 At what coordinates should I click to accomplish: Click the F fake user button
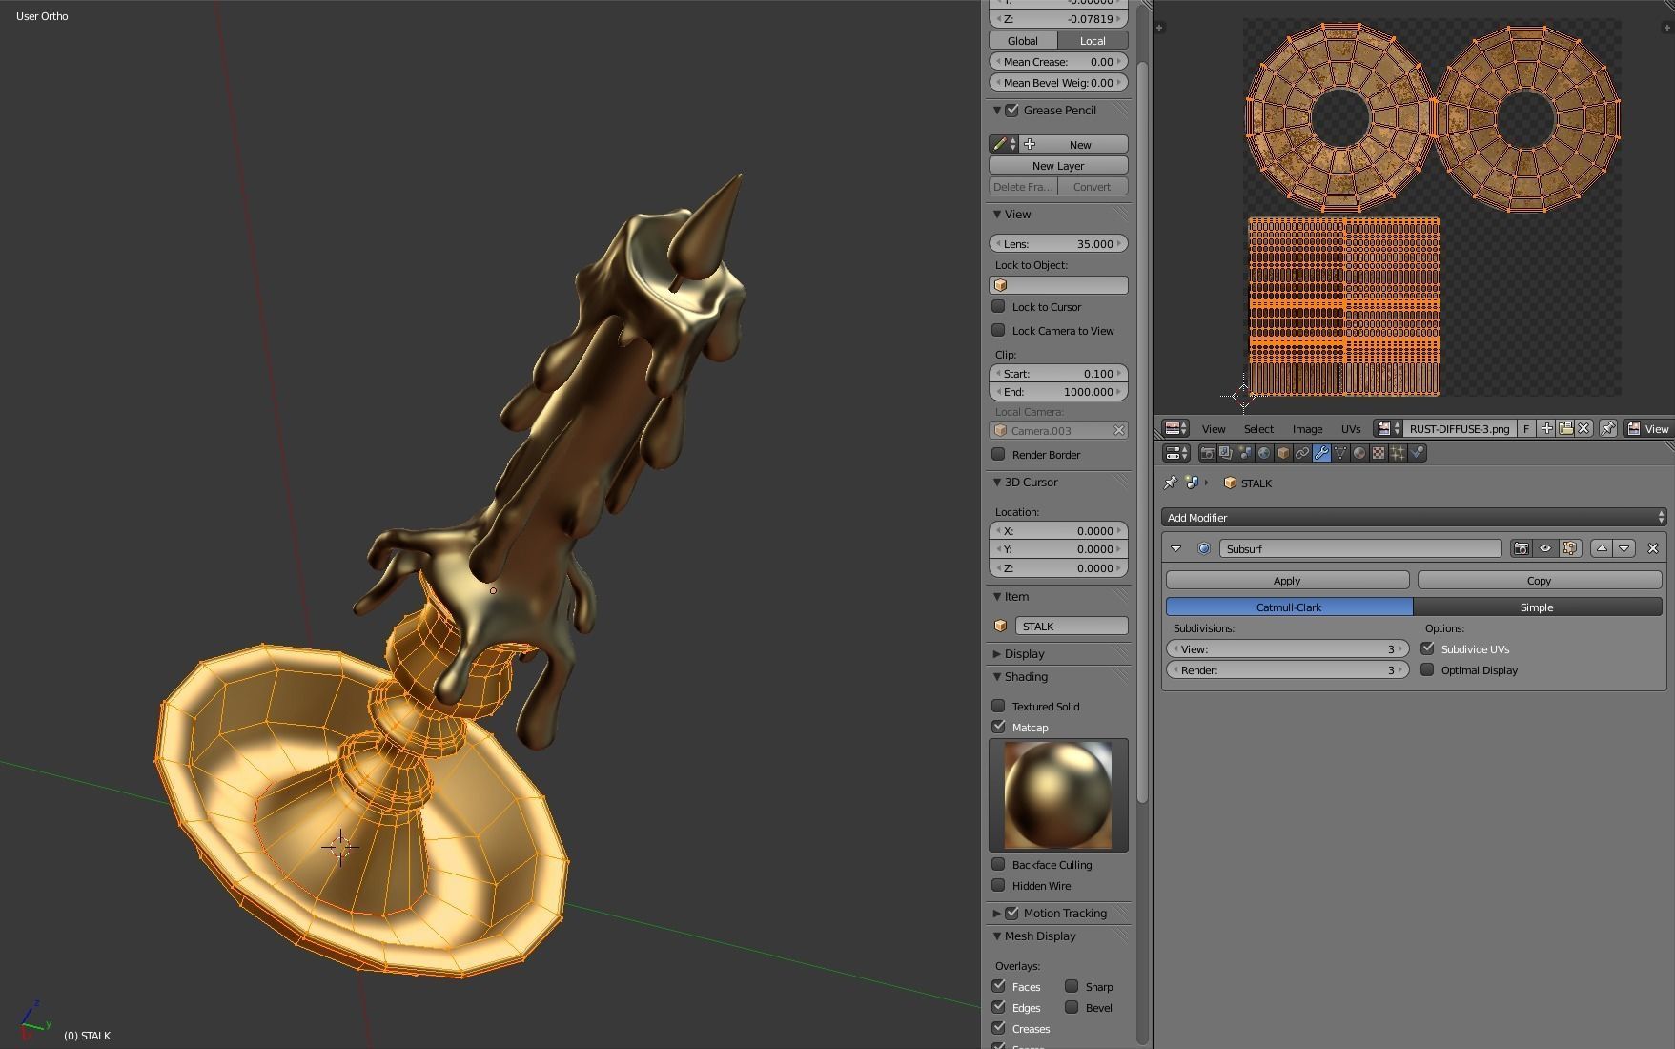1526,428
